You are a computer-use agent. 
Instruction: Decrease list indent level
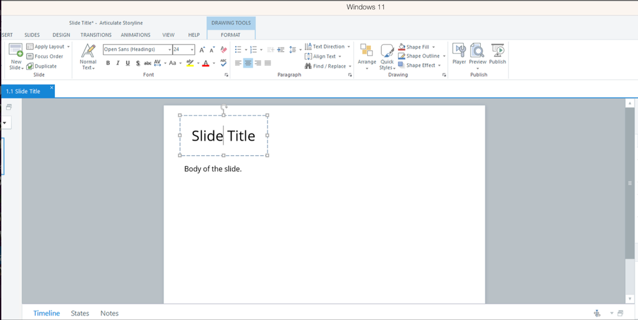pos(271,50)
